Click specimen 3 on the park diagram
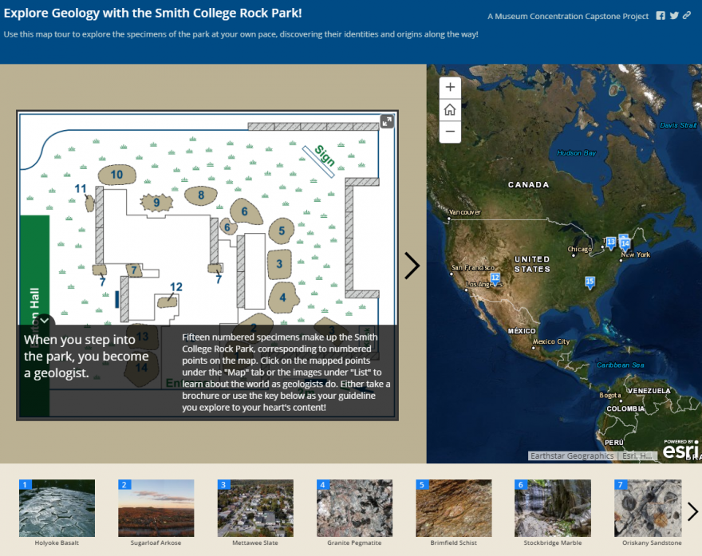This screenshot has height=556, width=702. [279, 264]
